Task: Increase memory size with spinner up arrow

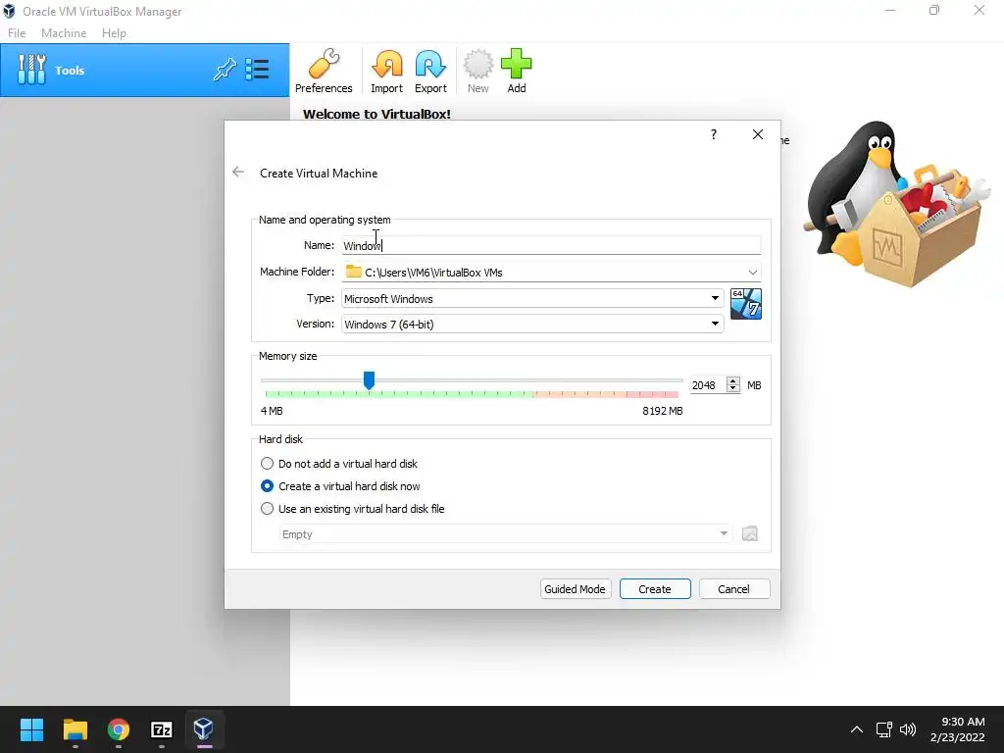Action: coord(733,380)
